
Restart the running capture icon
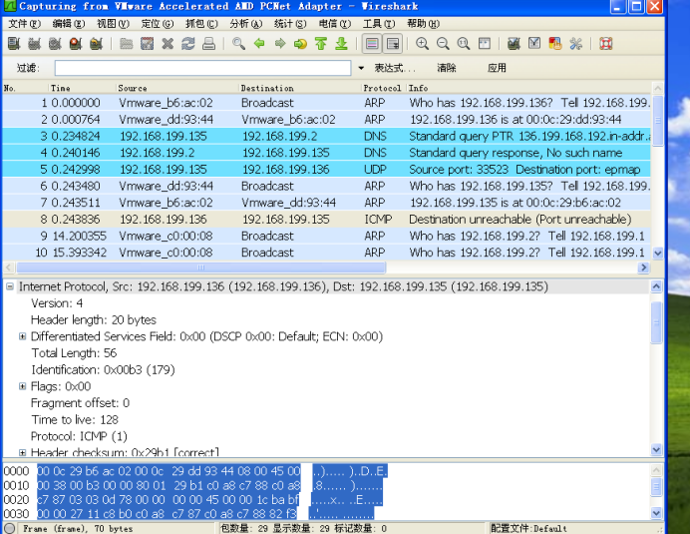(x=97, y=44)
